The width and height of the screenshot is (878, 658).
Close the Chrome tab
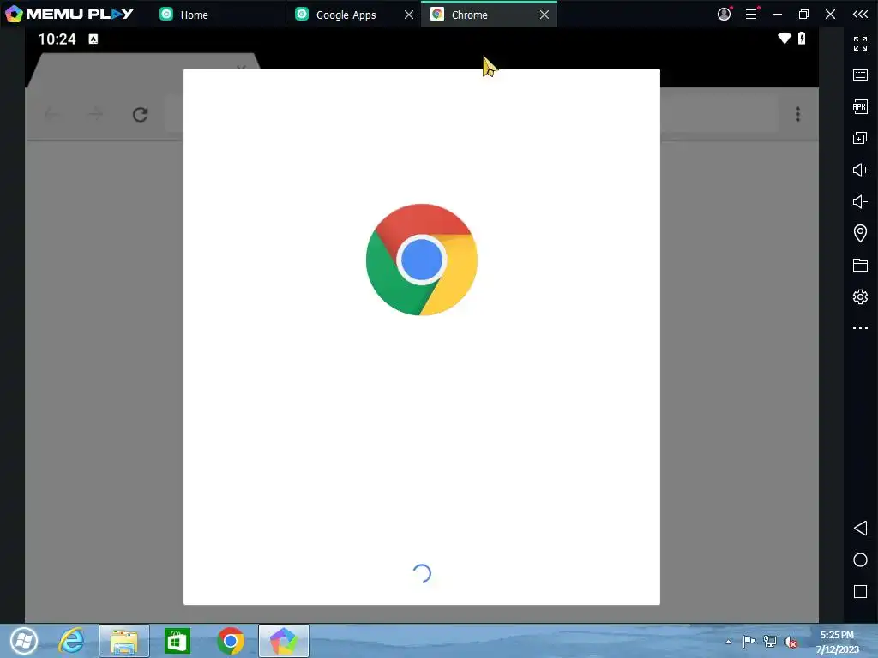click(544, 15)
